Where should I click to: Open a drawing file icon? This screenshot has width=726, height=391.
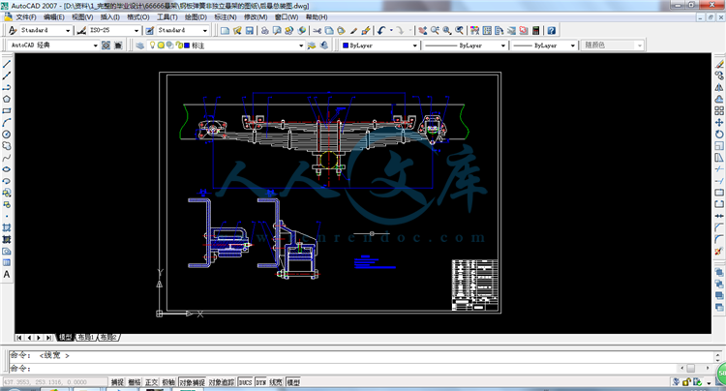[x=237, y=31]
